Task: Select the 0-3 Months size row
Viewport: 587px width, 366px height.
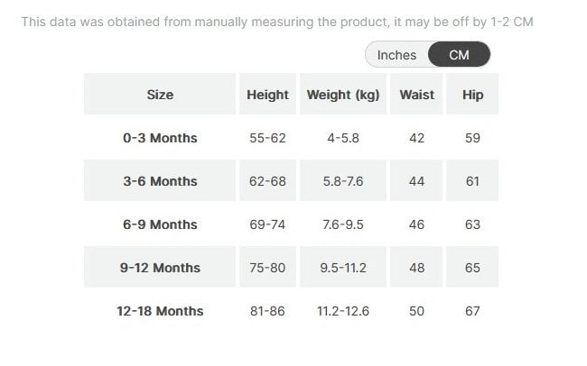Action: click(160, 138)
